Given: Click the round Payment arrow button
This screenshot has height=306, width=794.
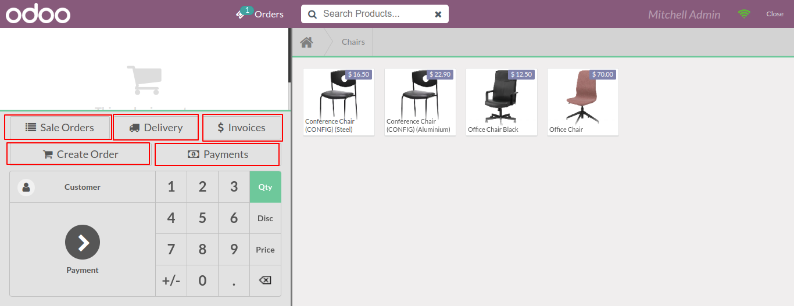Looking at the screenshot, I should tap(83, 242).
